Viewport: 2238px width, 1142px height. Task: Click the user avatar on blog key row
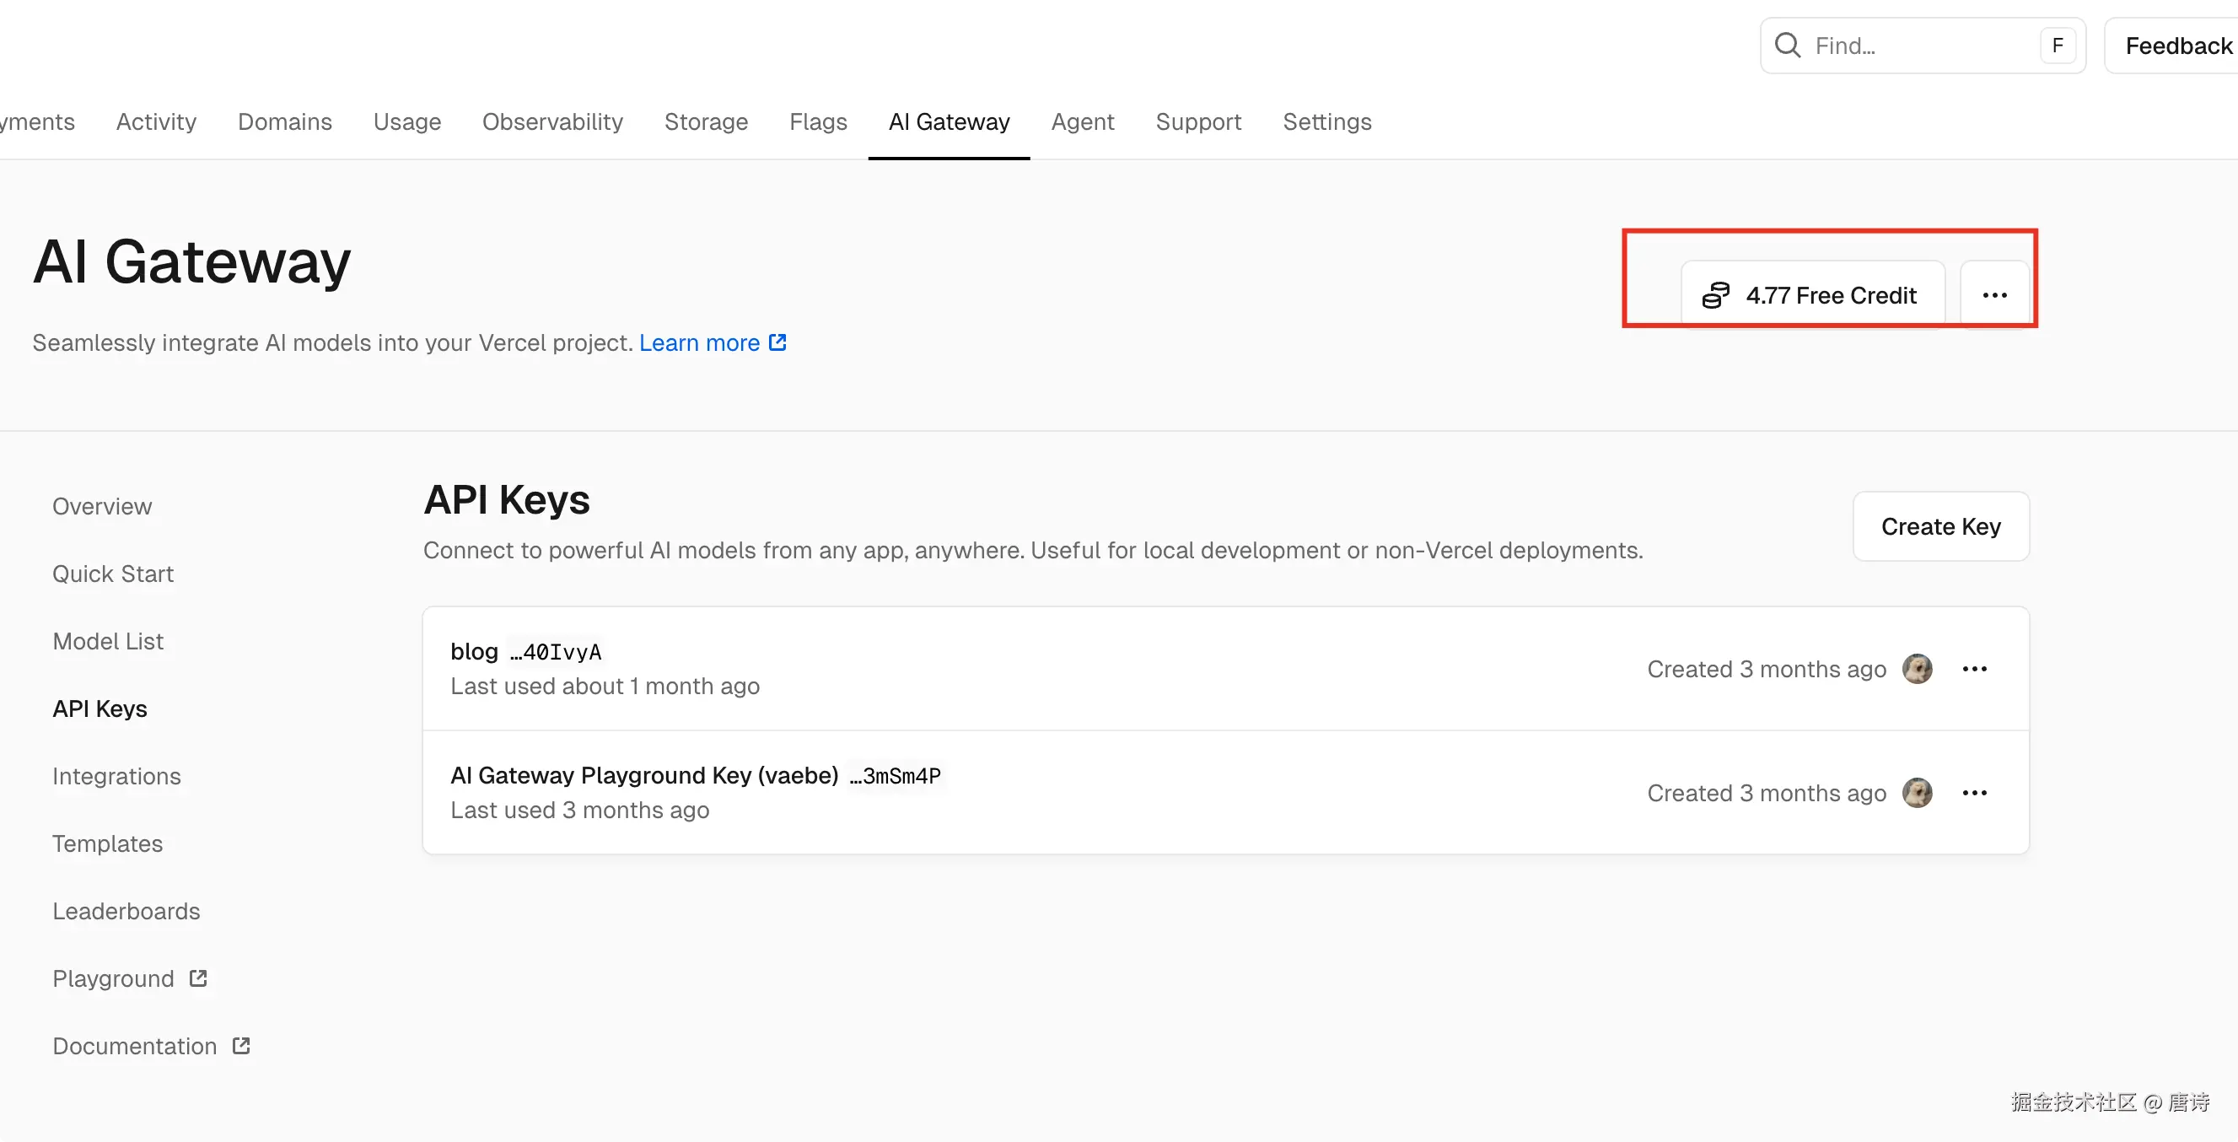coord(1917,669)
